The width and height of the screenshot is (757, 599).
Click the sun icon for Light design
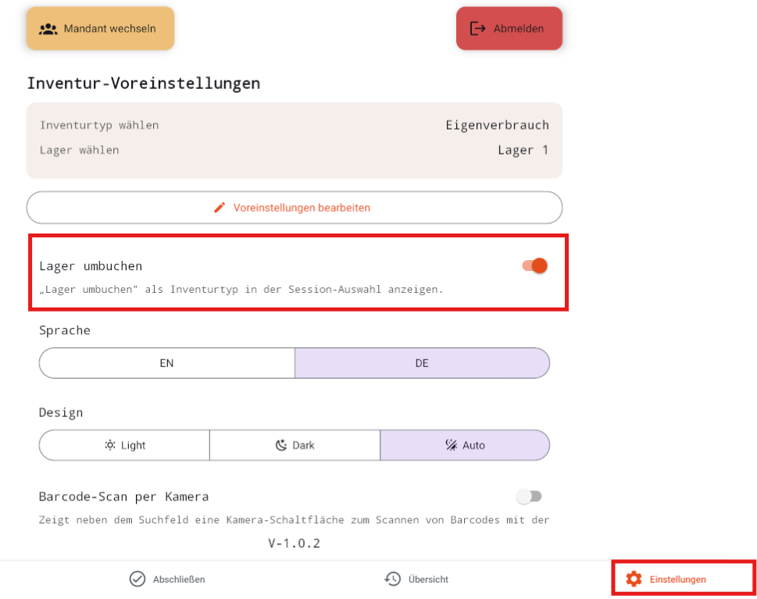tap(110, 445)
